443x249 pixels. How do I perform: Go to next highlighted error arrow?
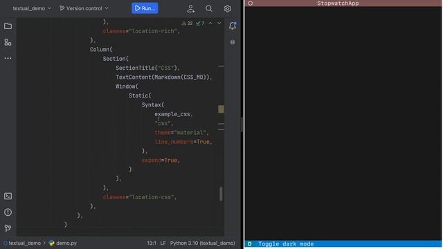point(219,24)
